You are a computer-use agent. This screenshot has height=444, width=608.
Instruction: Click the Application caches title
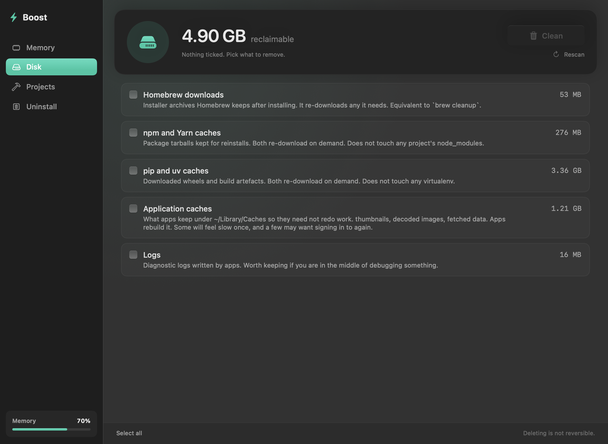pos(177,209)
